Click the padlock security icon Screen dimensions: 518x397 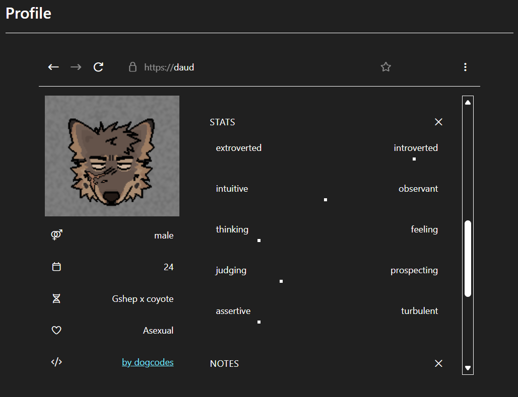tap(133, 67)
